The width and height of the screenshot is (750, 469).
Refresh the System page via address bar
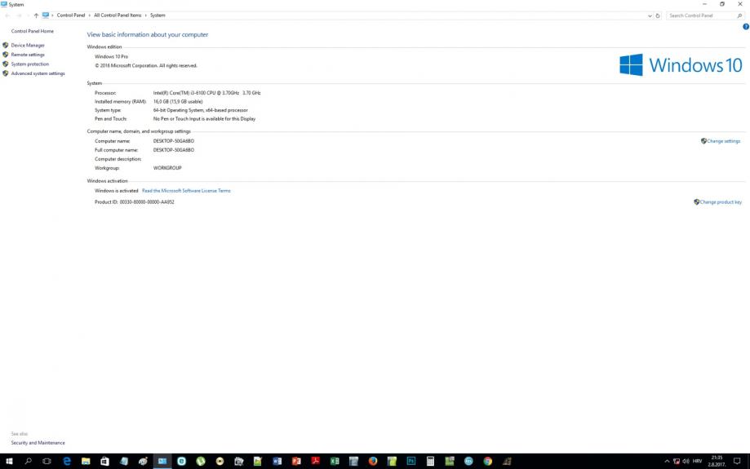click(658, 15)
